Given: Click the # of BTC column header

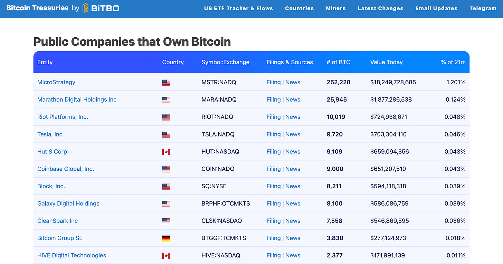Looking at the screenshot, I should pos(338,62).
